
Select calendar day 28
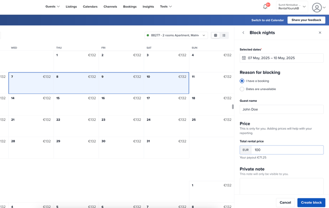click(31, 148)
